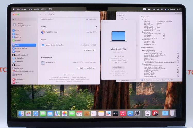Open Storage Settings button under Macintosh HD

(86, 68)
